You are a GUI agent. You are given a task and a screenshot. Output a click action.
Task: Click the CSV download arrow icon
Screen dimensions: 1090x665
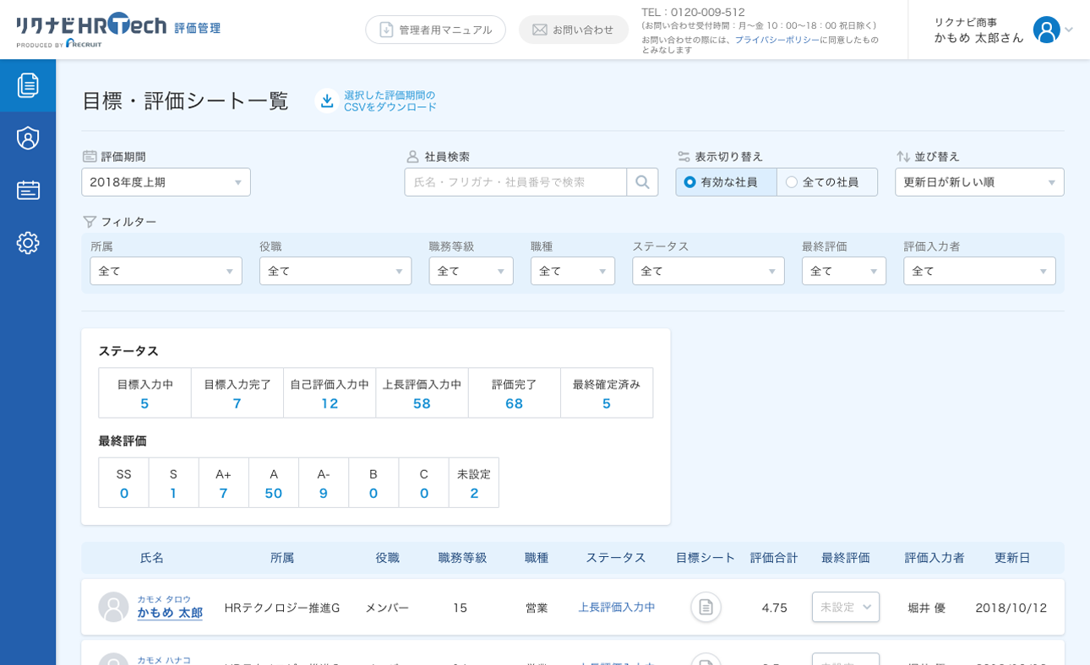coord(327,101)
